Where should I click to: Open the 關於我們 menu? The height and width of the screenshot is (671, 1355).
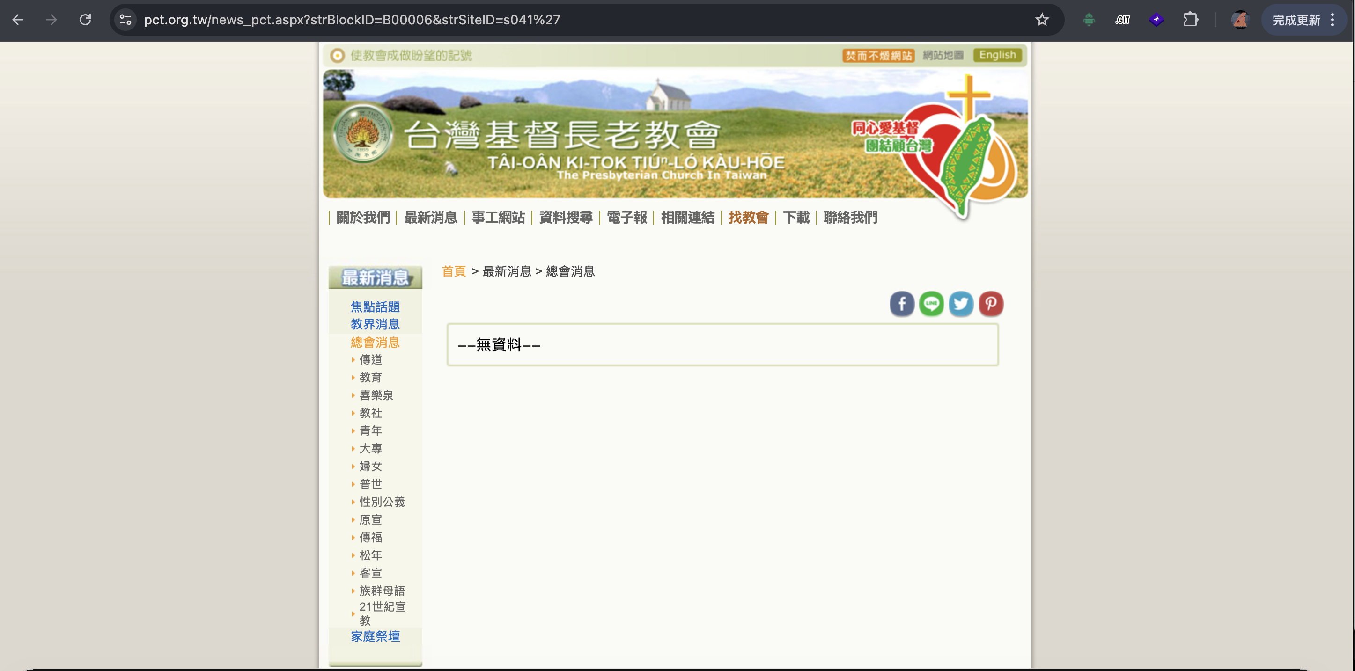coord(363,217)
